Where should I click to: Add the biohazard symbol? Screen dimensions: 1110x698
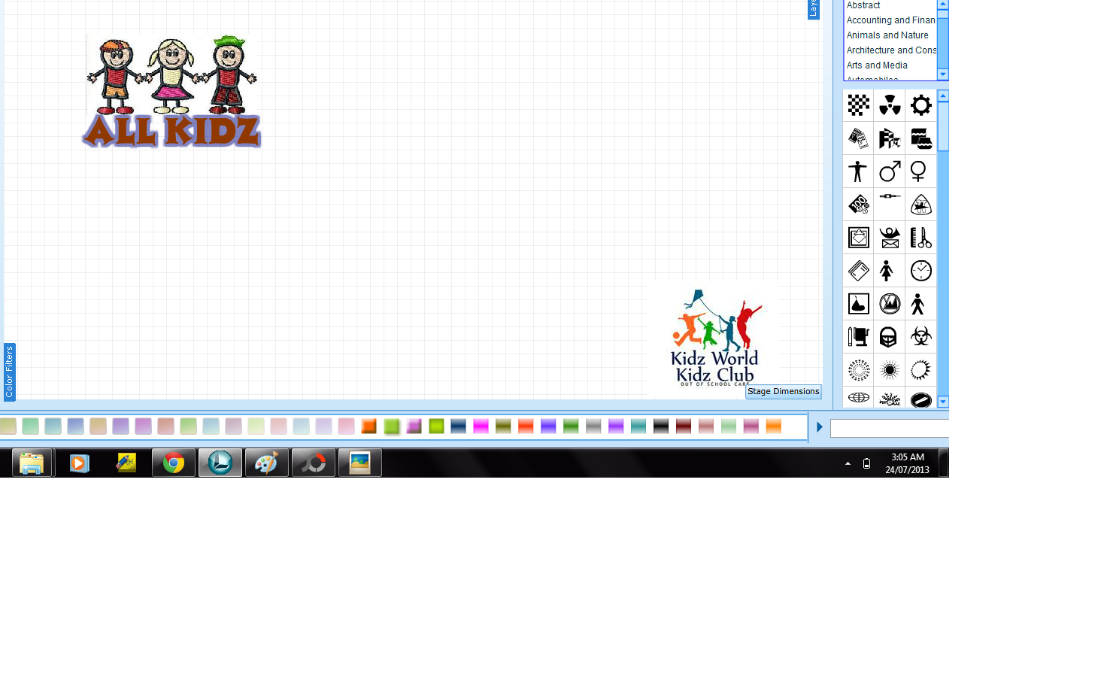click(x=921, y=337)
